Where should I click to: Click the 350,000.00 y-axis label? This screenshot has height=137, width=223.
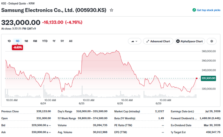(x=209, y=61)
